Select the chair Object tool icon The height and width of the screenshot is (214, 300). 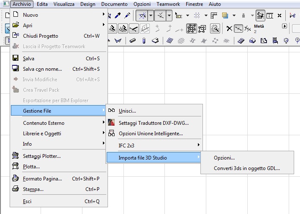tap(275, 41)
